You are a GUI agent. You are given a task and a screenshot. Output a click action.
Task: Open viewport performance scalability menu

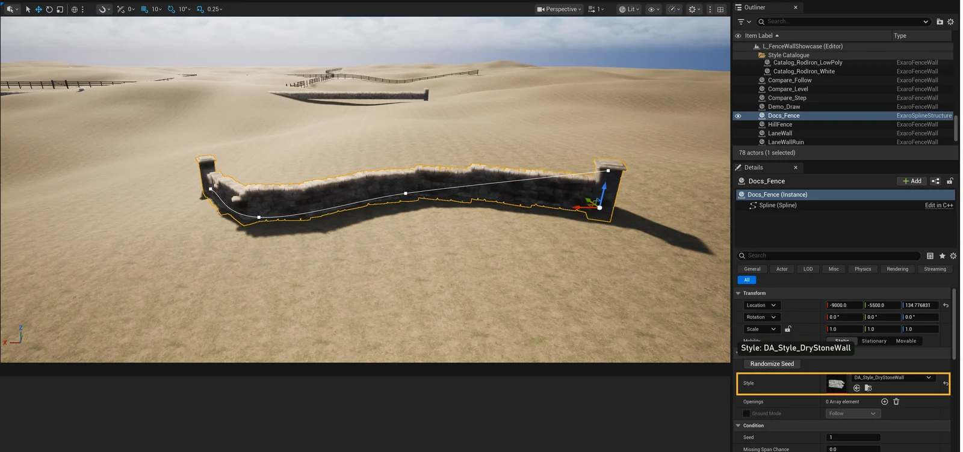click(x=674, y=9)
